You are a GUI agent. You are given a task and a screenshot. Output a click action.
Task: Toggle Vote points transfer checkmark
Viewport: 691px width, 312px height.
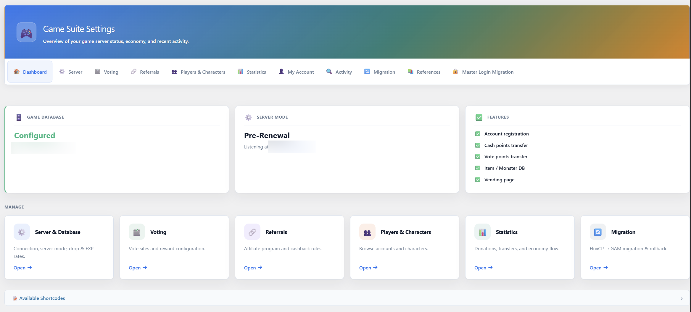(x=478, y=156)
